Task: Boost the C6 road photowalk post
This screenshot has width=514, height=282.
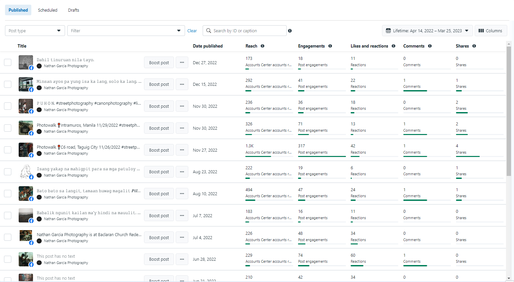Action: click(159, 150)
